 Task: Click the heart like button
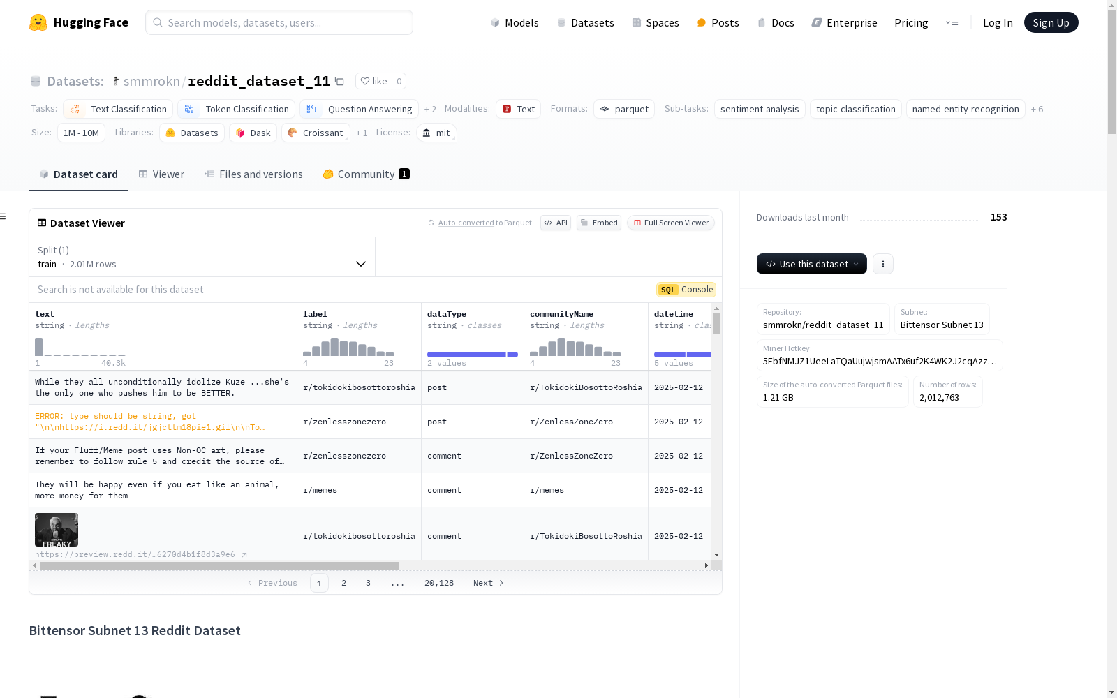(x=373, y=81)
